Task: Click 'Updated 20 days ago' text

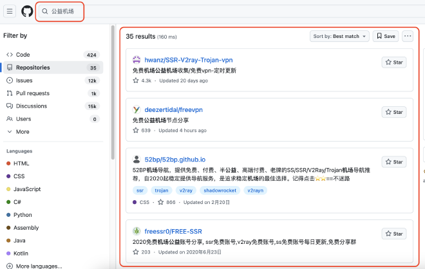Action: [x=184, y=80]
